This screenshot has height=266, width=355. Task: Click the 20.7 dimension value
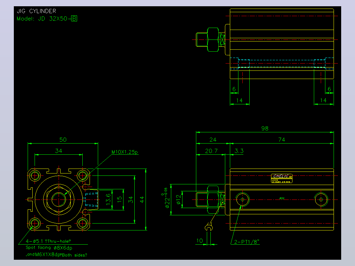point(211,151)
